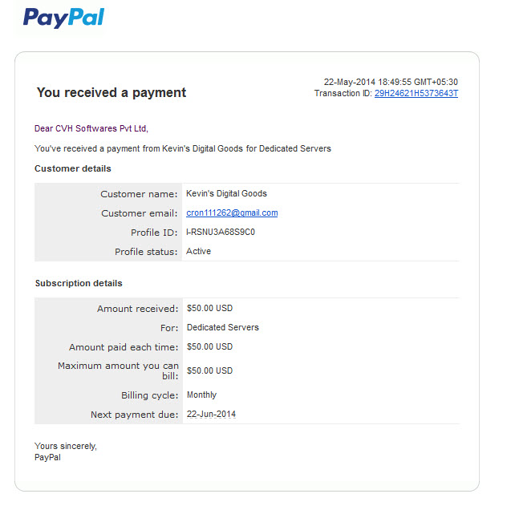Open transaction ID 29H24621H5373643T link
This screenshot has height=510, width=507.
coord(416,93)
